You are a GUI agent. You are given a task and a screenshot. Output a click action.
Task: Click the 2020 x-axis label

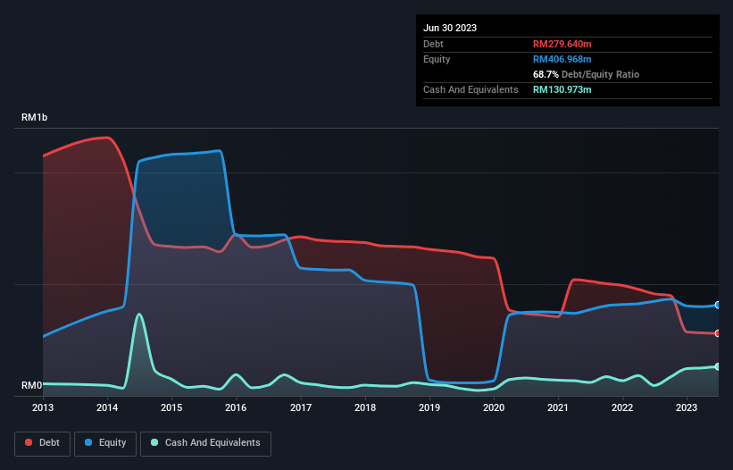pos(494,407)
